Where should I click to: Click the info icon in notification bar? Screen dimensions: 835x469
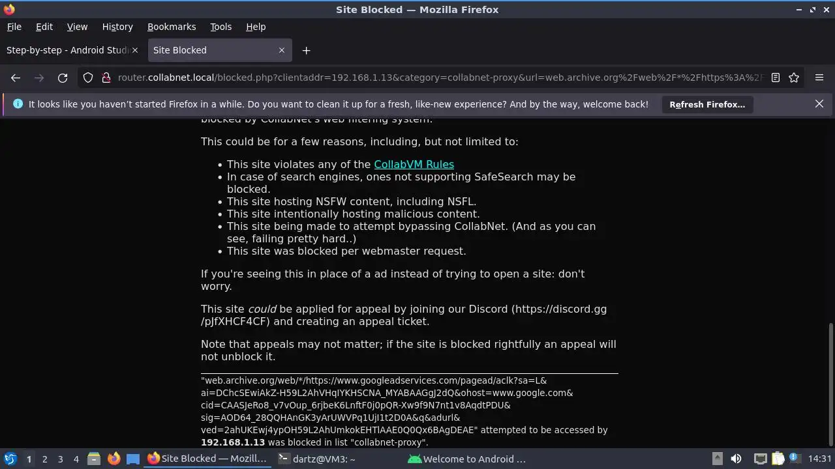coord(18,104)
